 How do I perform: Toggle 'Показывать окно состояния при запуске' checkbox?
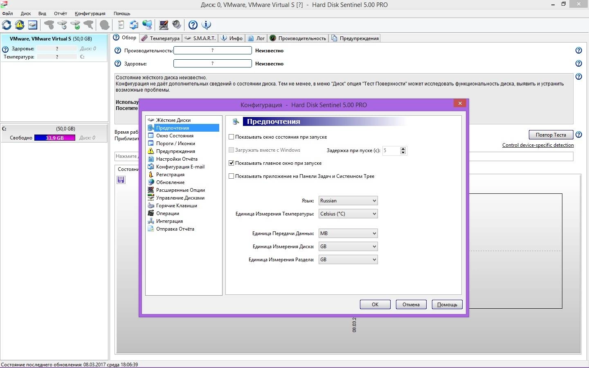[232, 137]
